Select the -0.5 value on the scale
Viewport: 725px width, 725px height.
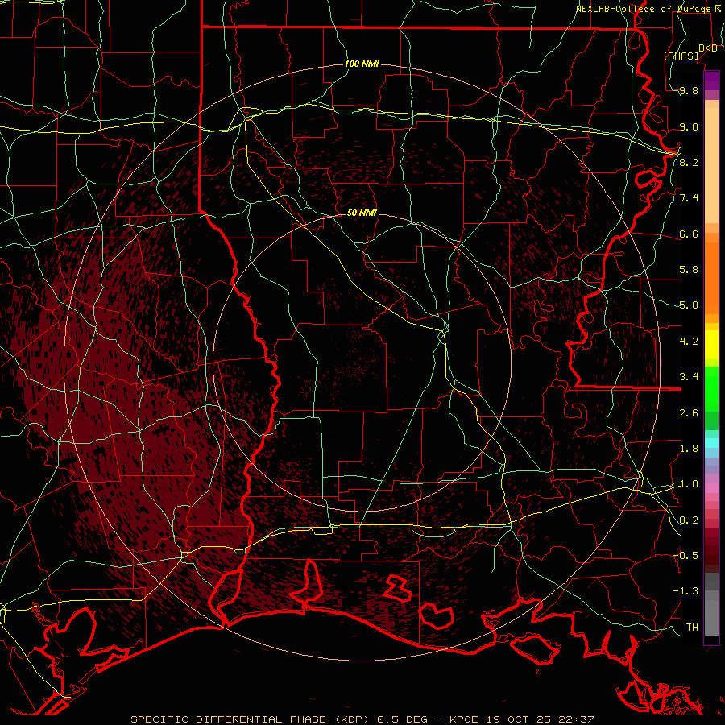click(686, 556)
